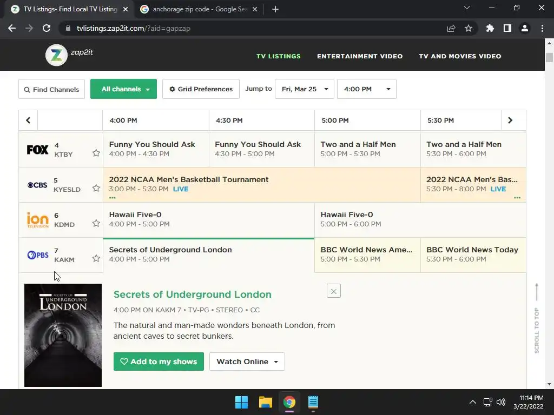The height and width of the screenshot is (415, 554).
Task: Go to previous time slot arrow
Action: coord(28,121)
